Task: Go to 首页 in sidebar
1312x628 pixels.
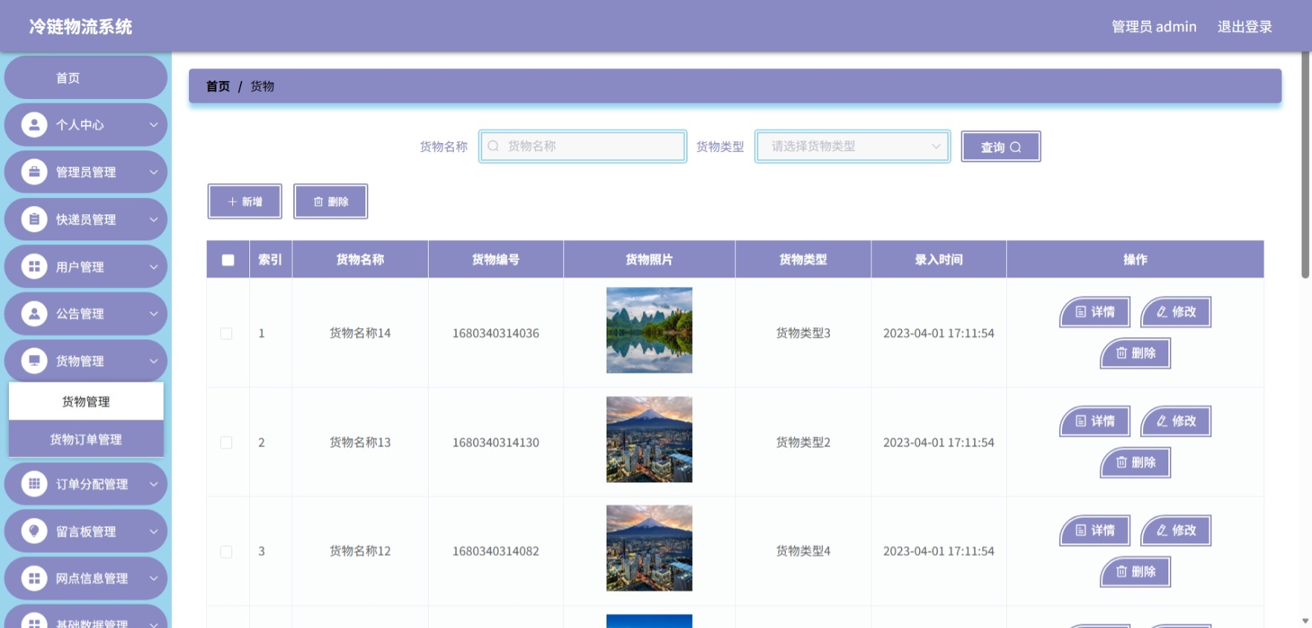Action: click(x=86, y=77)
